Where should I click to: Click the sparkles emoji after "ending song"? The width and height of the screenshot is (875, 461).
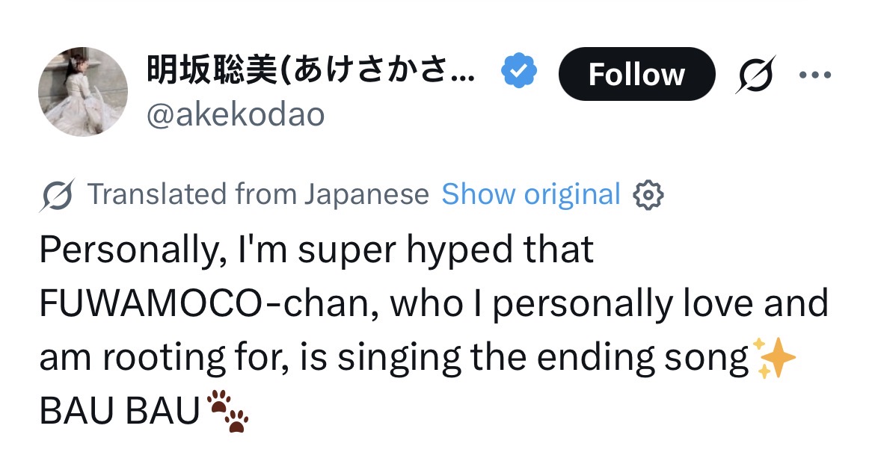(773, 359)
